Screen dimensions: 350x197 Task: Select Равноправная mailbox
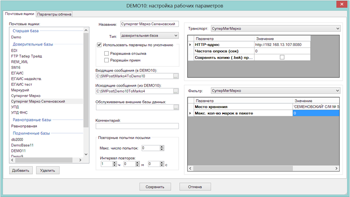(x=24, y=126)
